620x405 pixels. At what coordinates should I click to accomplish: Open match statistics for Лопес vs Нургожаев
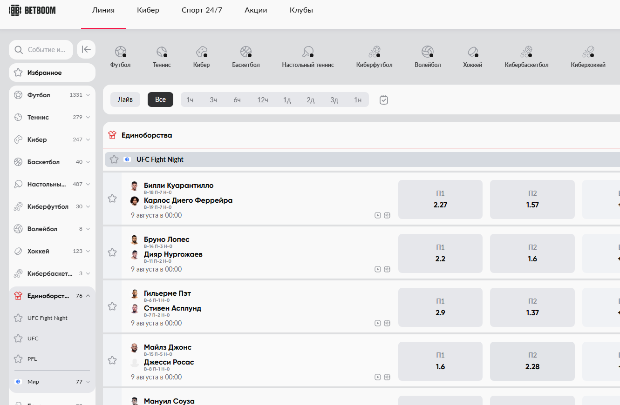(387, 269)
